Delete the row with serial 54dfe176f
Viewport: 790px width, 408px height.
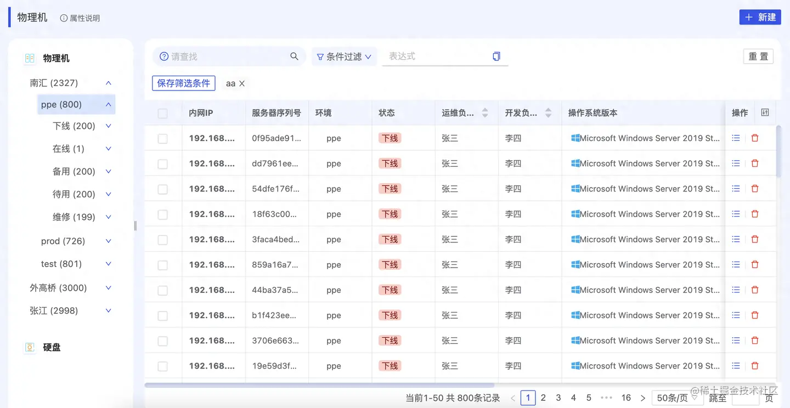755,189
